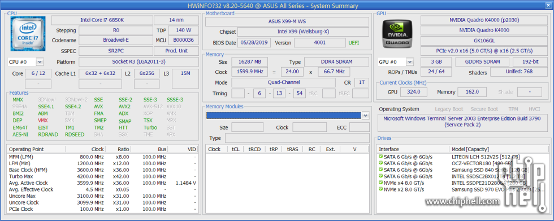Click the VMX feature shown in red
554x221 pixels.
pos(43,120)
